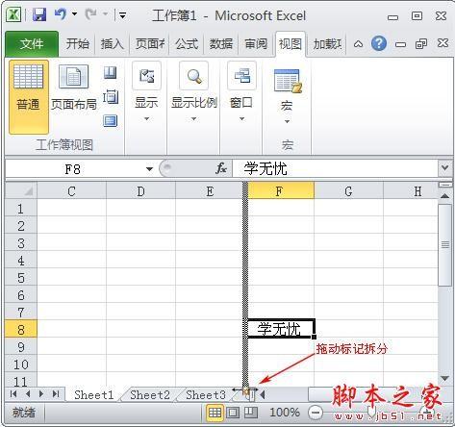Minimize the ribbon with the caret icon
Screen dimensions: 455x427
[358, 44]
